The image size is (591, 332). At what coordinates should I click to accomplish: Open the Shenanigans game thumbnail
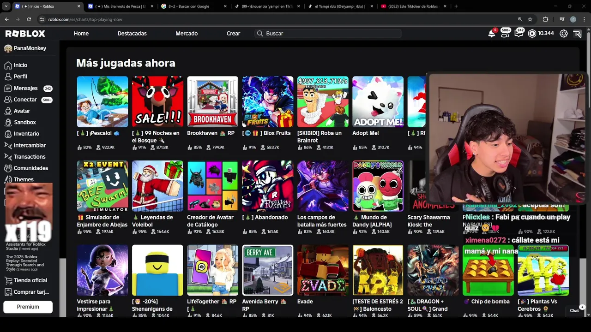pyautogui.click(x=157, y=270)
